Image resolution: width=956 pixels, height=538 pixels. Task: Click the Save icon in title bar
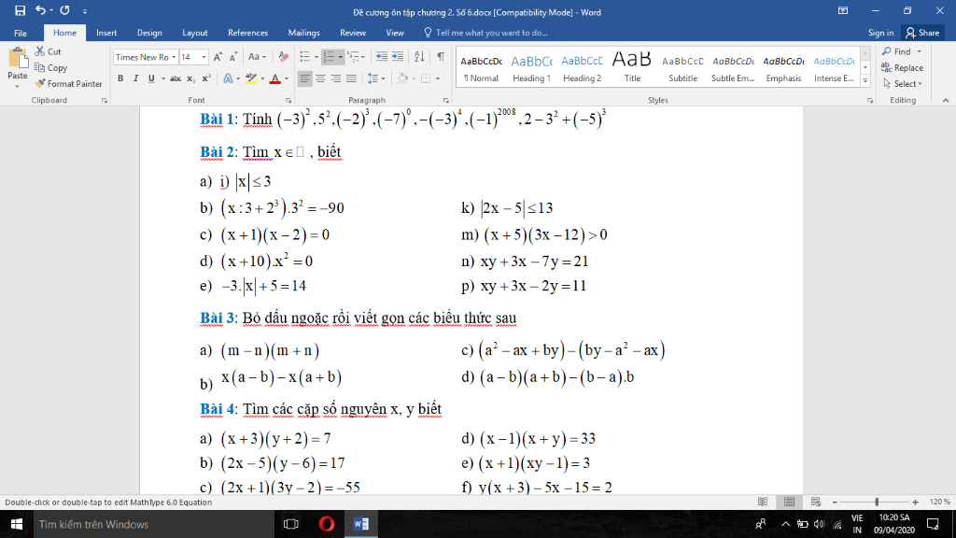click(x=21, y=10)
